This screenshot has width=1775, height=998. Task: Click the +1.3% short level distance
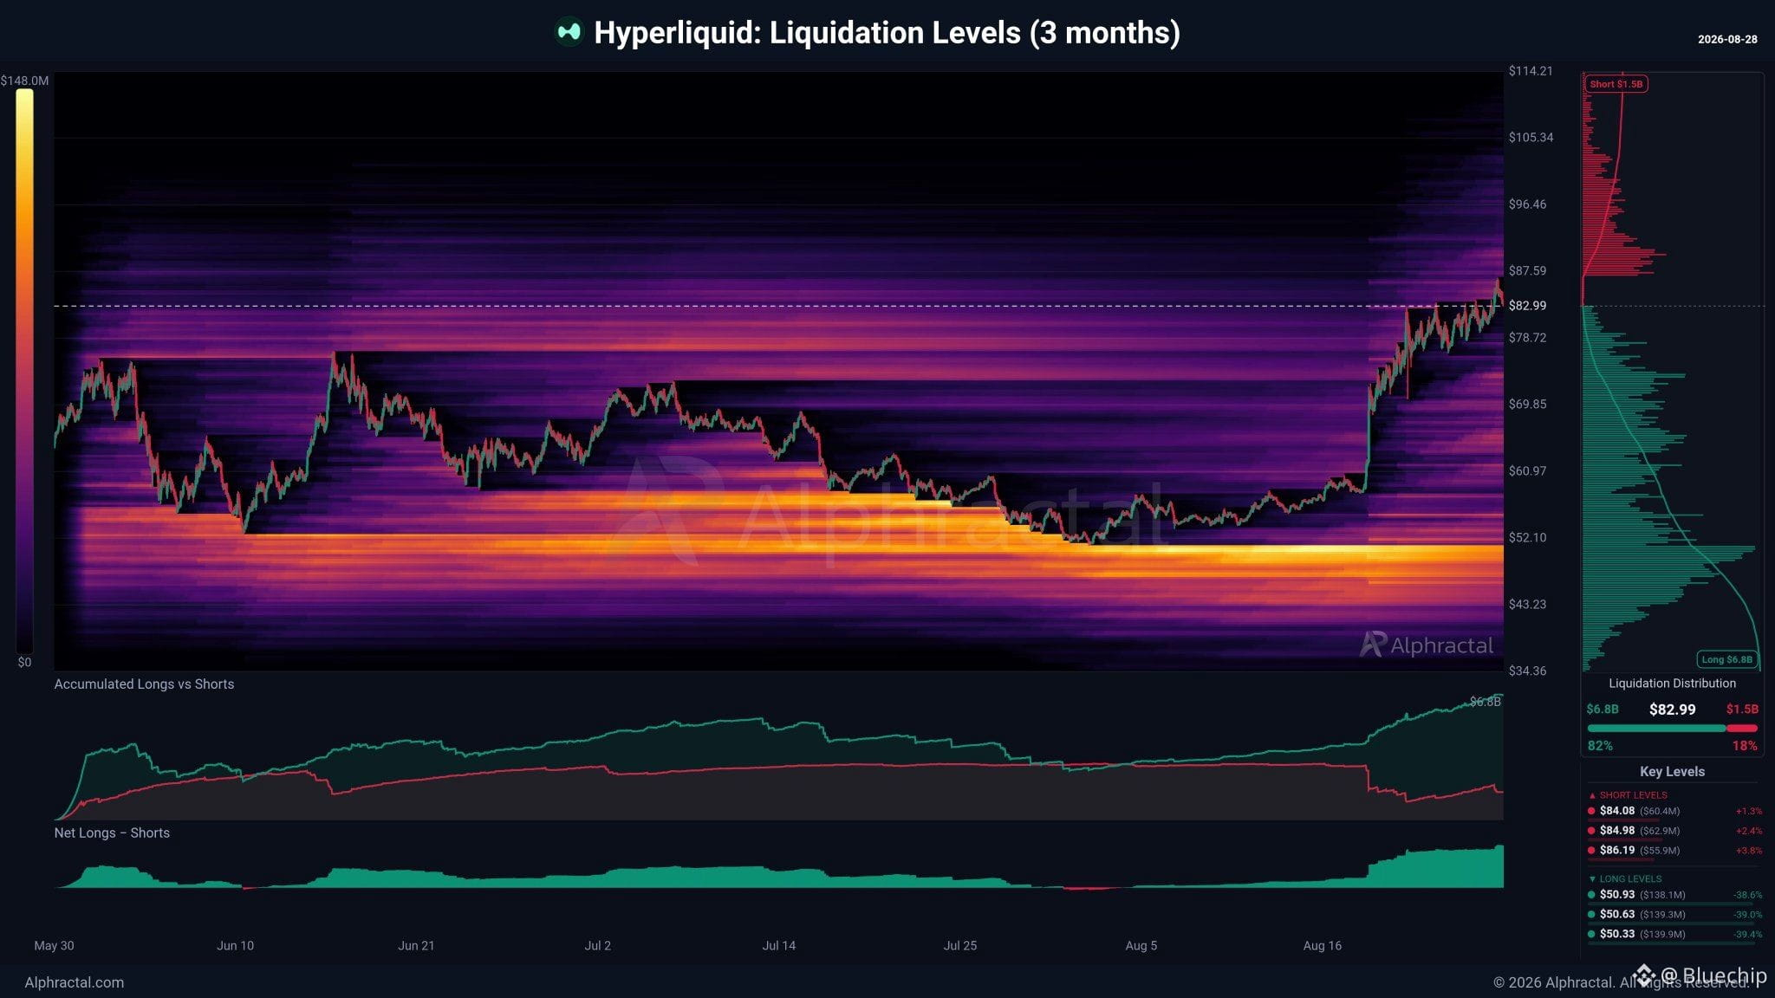pos(1749,812)
